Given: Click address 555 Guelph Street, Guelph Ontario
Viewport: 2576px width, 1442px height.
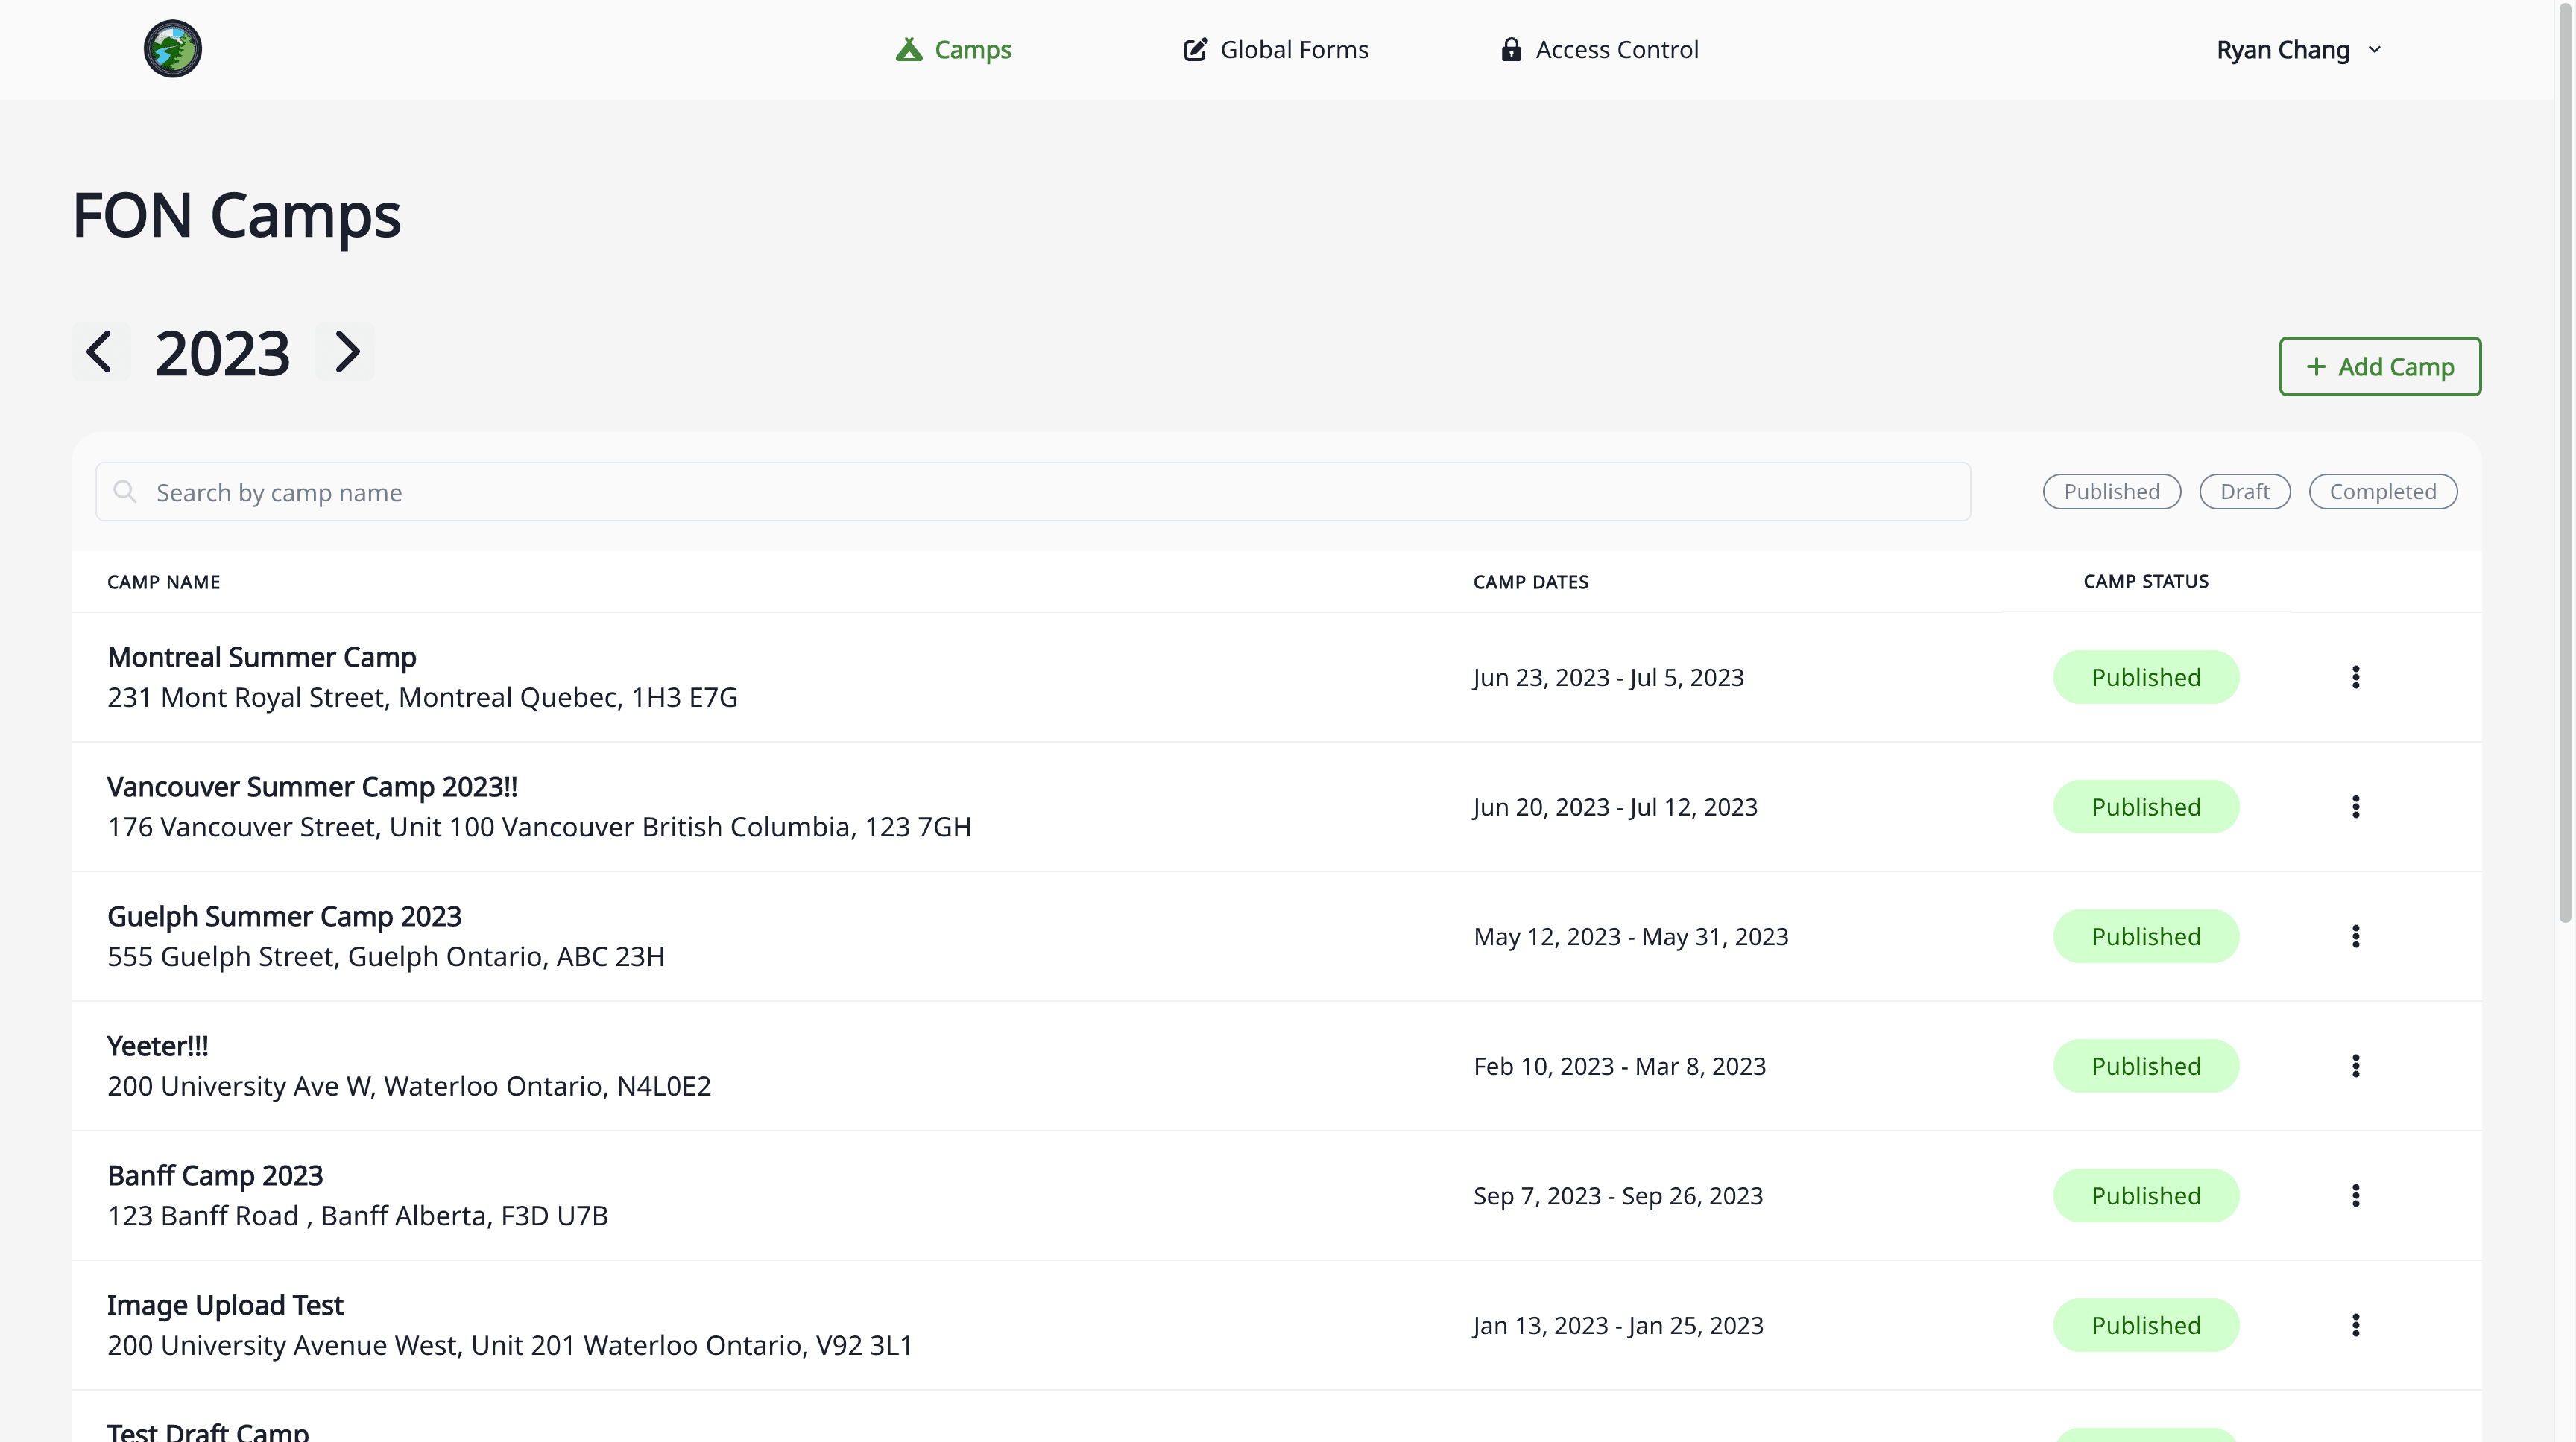Looking at the screenshot, I should 386,956.
